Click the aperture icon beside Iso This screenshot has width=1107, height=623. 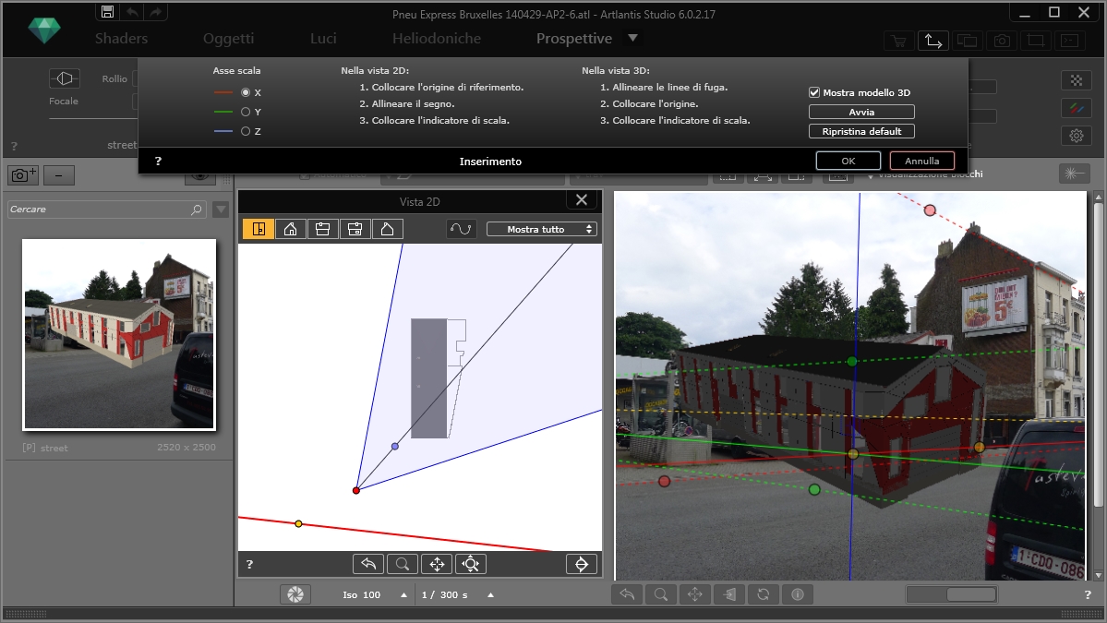(x=295, y=594)
